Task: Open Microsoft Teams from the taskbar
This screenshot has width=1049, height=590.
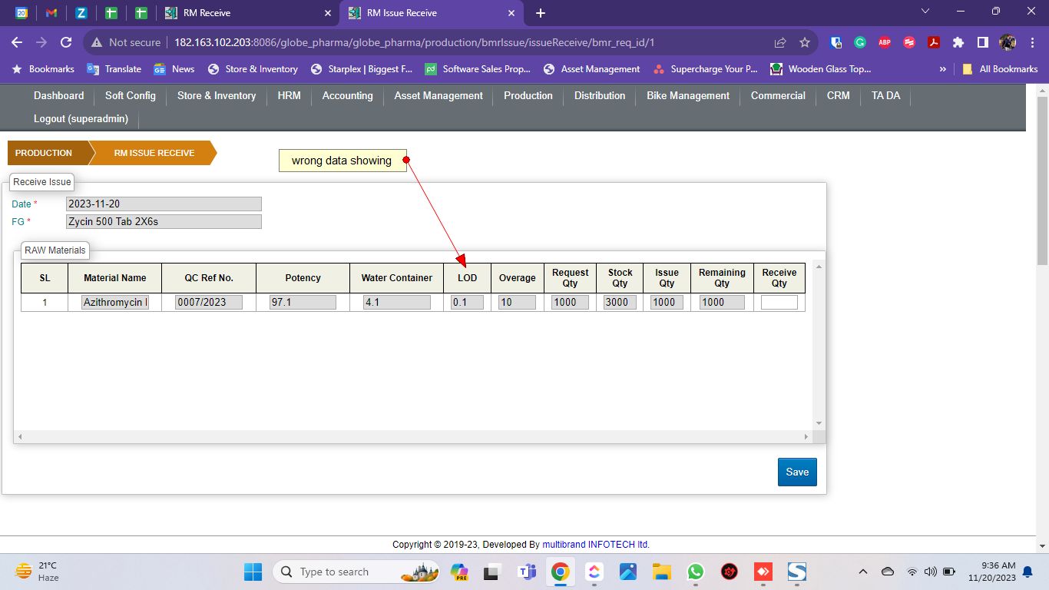Action: point(527,572)
